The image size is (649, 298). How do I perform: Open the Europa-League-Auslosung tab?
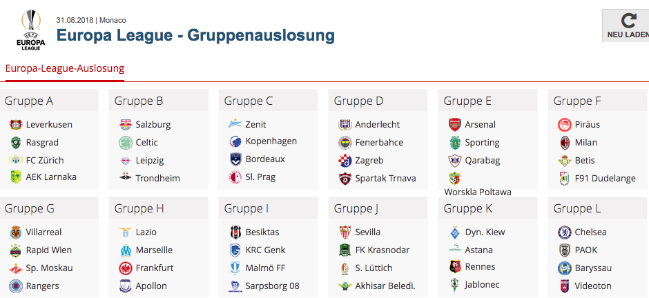coord(65,68)
